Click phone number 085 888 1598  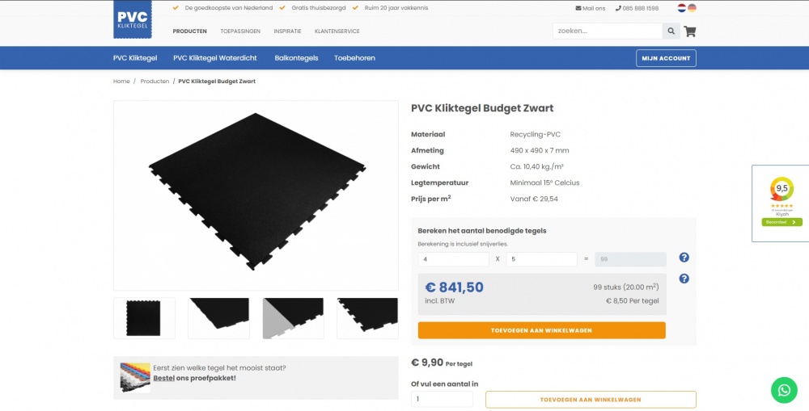[x=637, y=8]
